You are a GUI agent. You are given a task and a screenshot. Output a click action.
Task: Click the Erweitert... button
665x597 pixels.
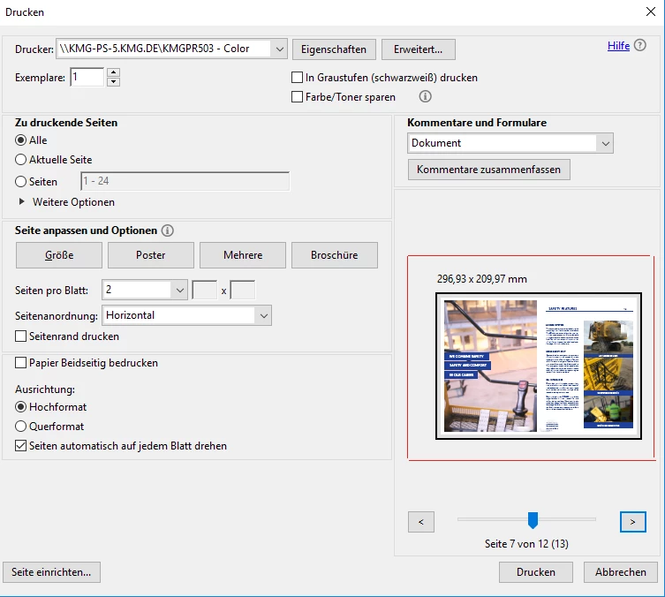pos(419,49)
